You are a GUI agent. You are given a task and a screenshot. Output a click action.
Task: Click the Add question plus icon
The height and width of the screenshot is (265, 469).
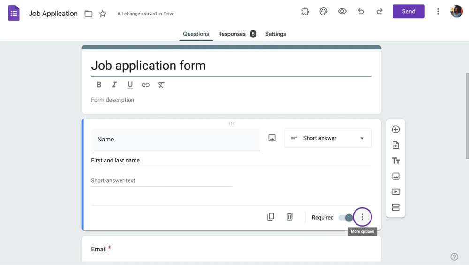[x=395, y=130]
